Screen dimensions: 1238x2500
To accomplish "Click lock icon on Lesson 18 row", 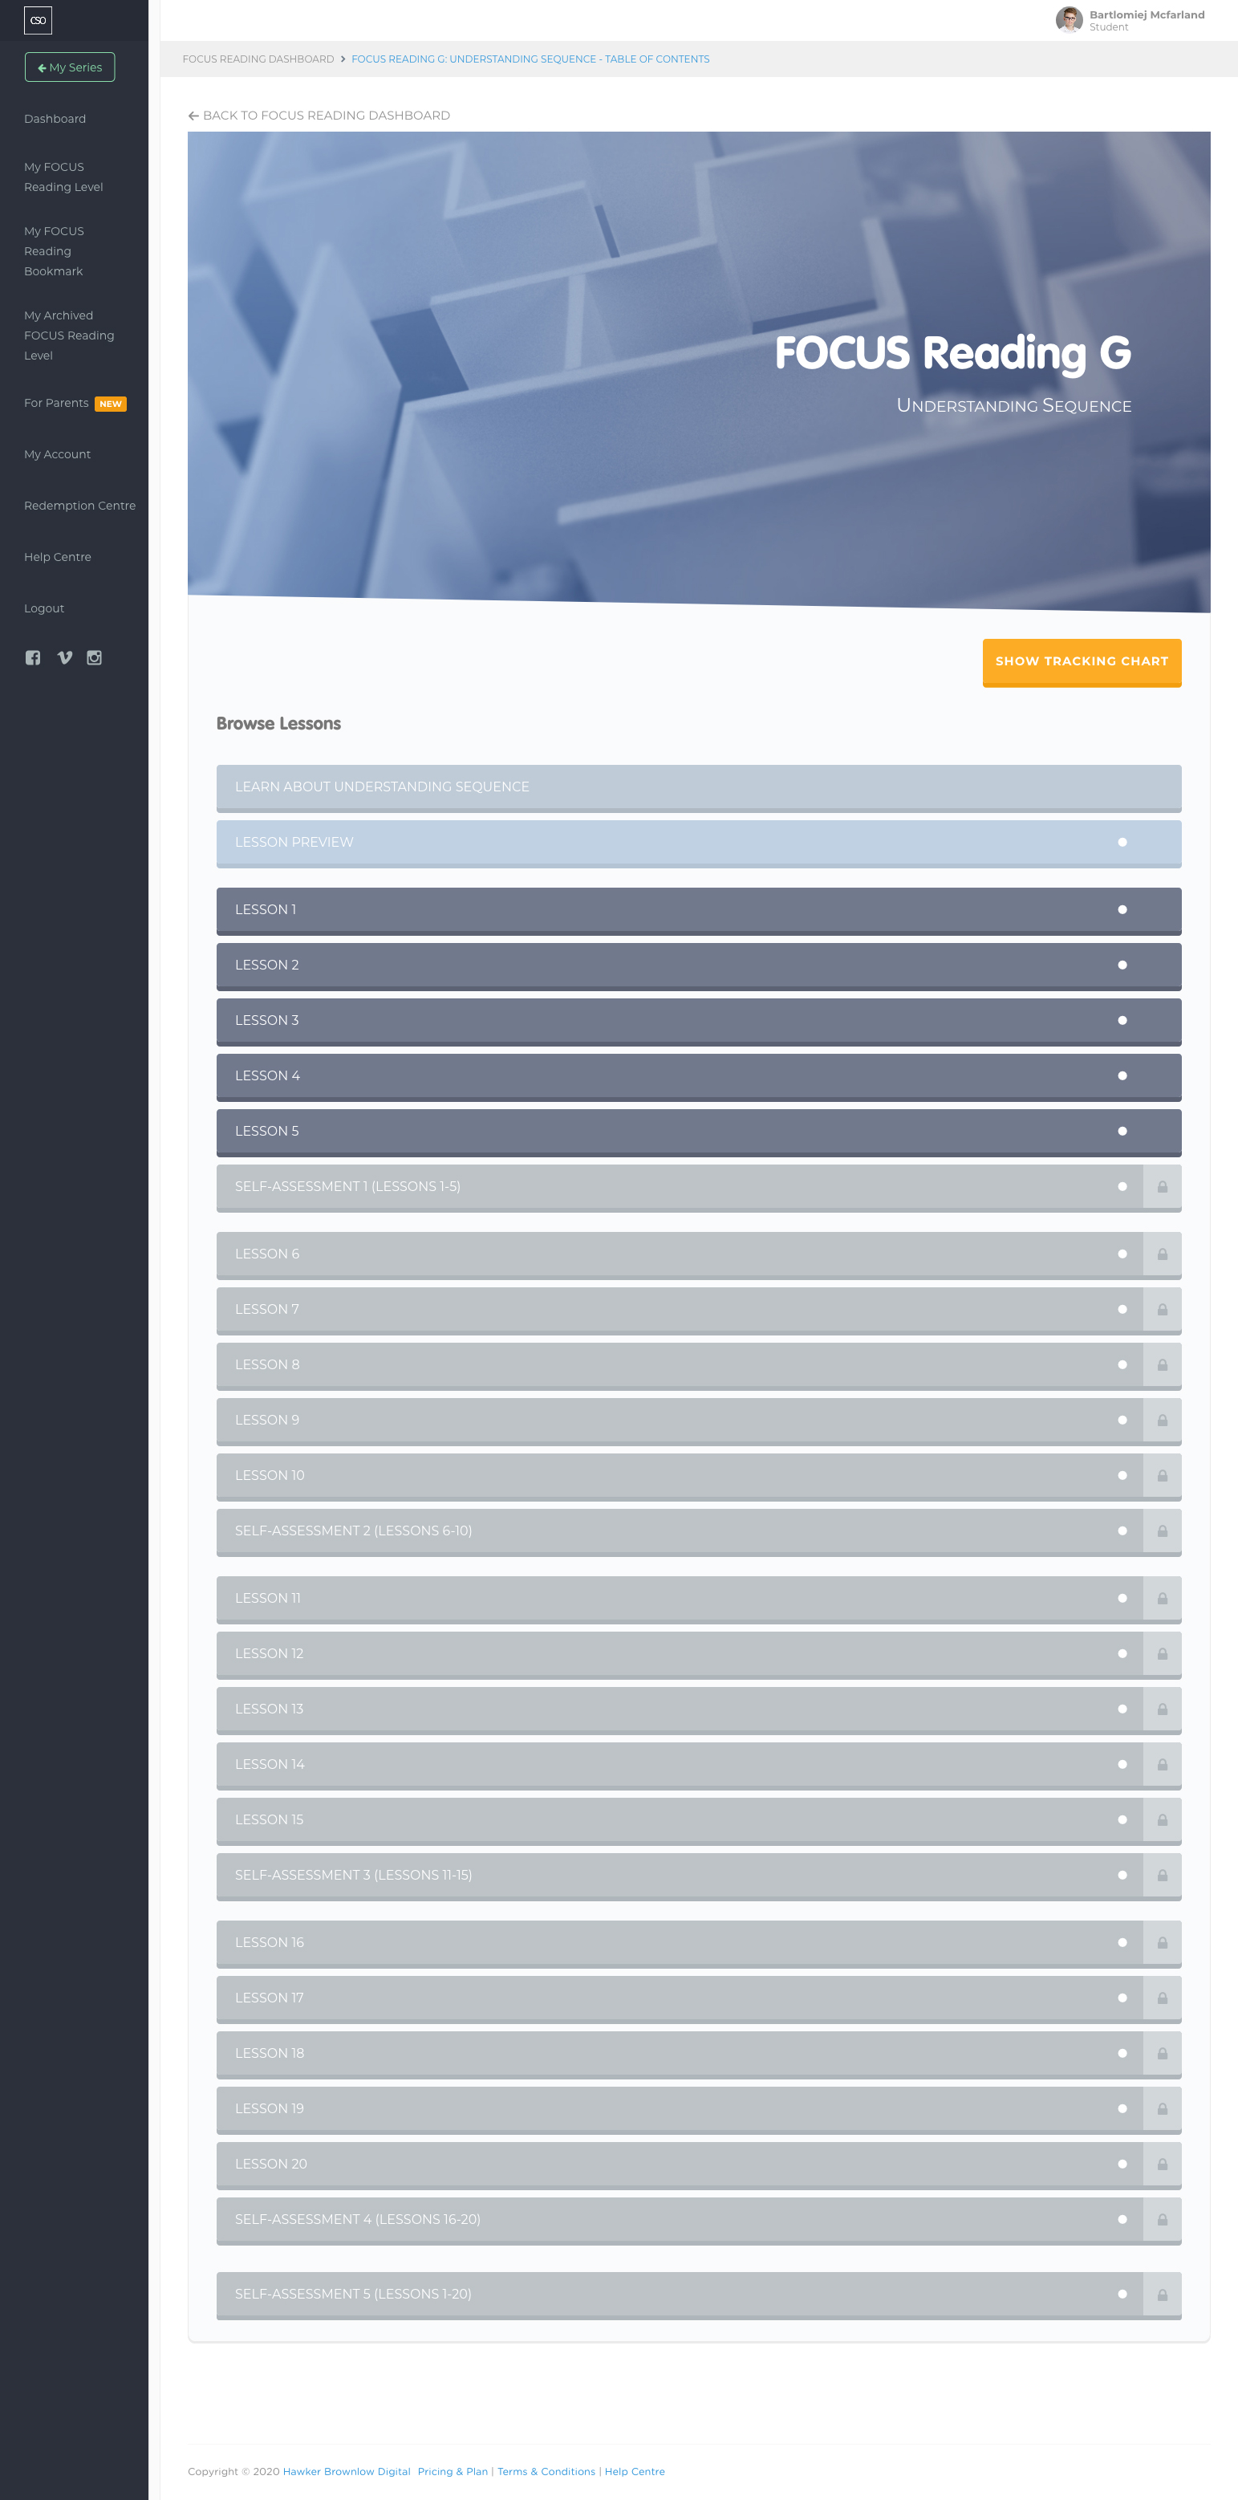I will (1161, 2054).
